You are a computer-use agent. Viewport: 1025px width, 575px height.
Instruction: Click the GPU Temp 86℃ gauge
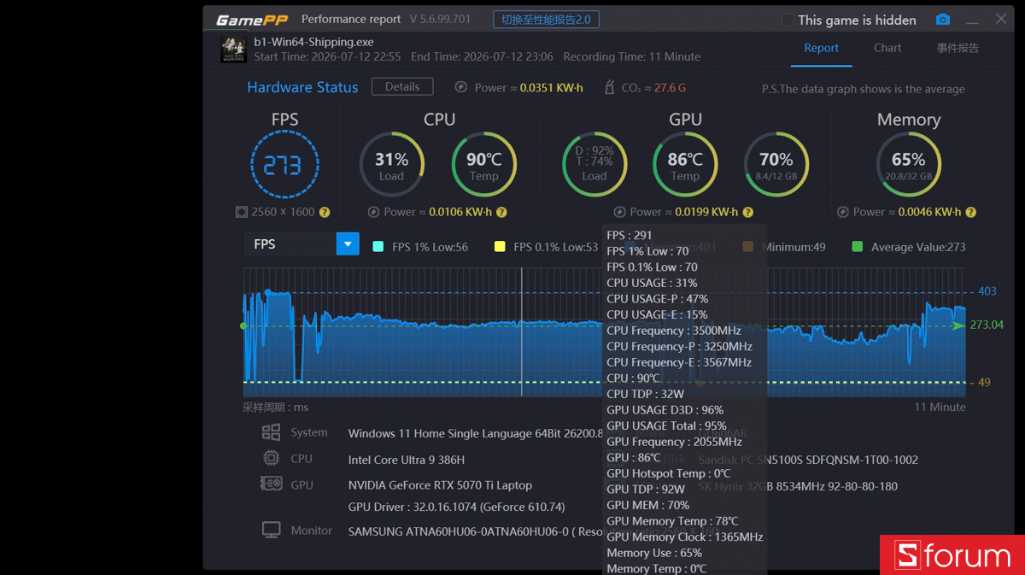pyautogui.click(x=685, y=164)
